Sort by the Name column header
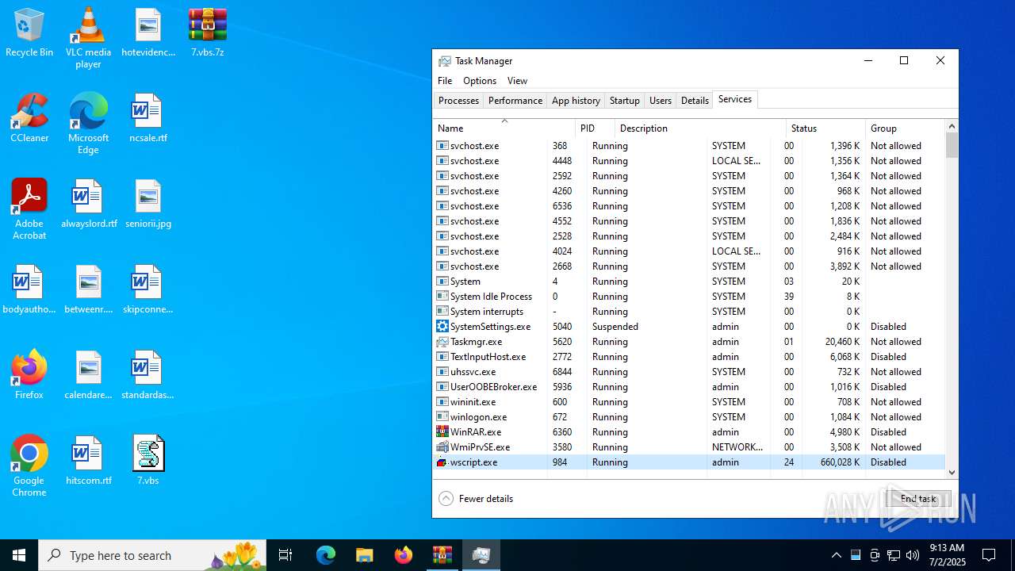 click(x=504, y=128)
